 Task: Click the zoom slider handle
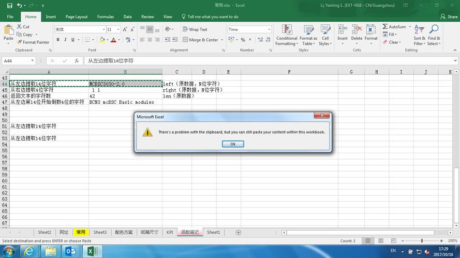(x=422, y=241)
